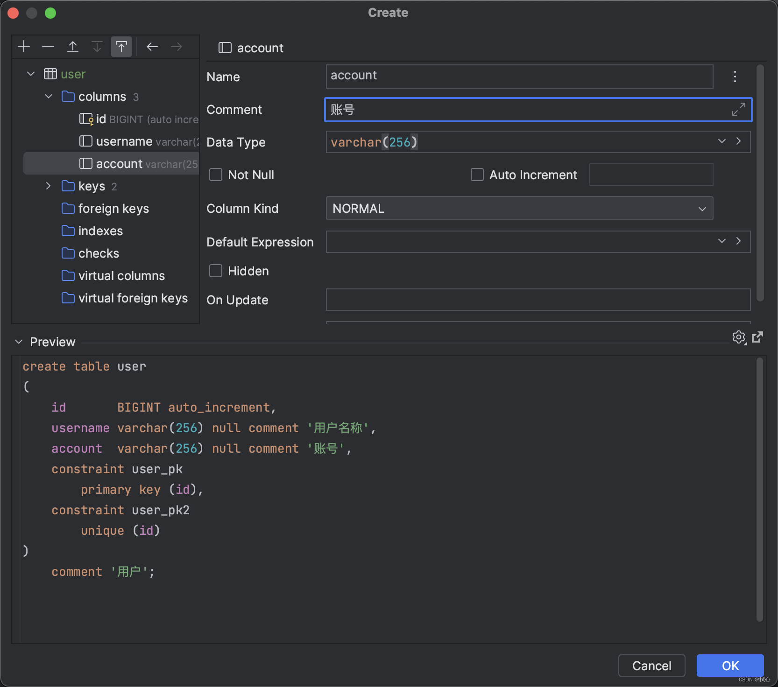The width and height of the screenshot is (778, 687).
Task: Select the username column in tree
Action: 111,141
